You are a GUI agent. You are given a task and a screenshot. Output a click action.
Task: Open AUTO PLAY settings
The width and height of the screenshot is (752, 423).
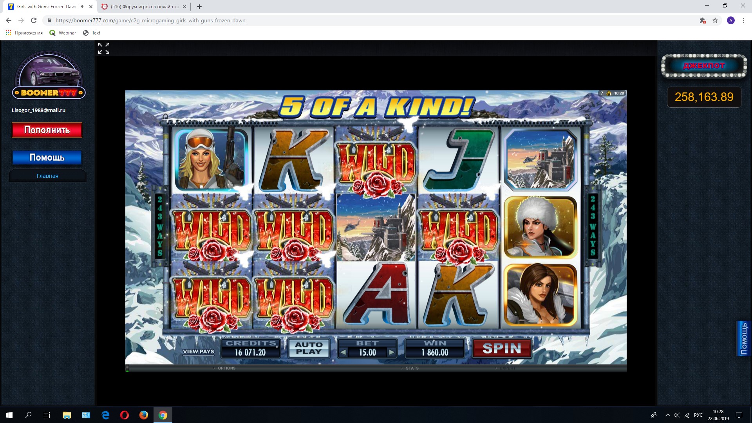click(309, 348)
